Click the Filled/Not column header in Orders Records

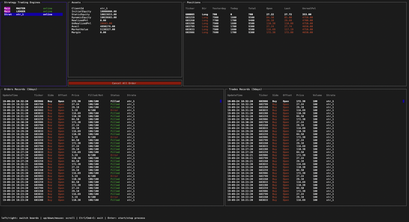pos(95,95)
